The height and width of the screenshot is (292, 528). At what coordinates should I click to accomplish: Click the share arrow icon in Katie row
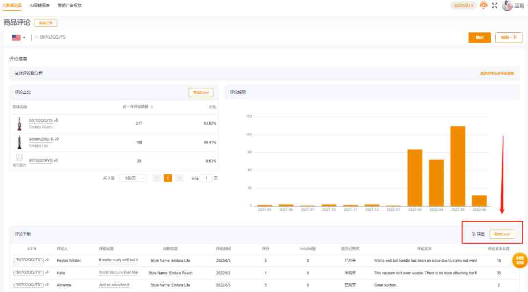coord(47,272)
